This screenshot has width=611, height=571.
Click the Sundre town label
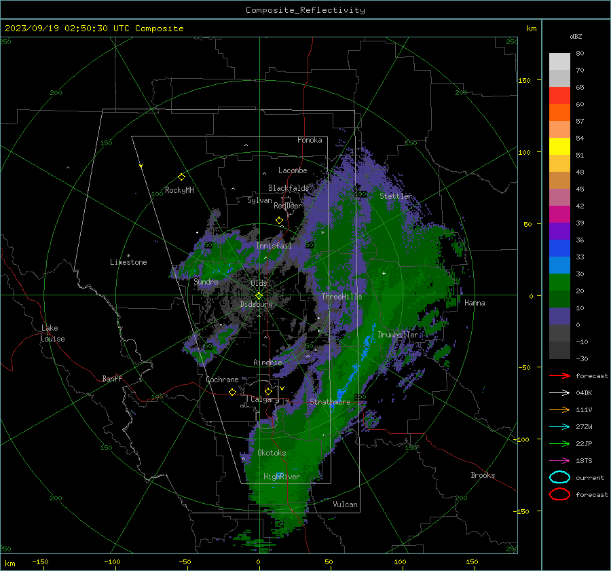206,282
